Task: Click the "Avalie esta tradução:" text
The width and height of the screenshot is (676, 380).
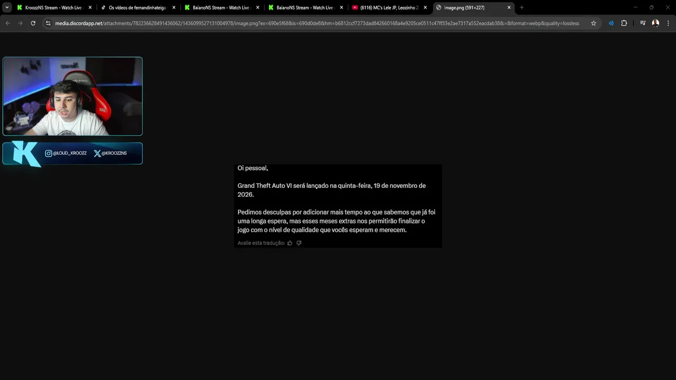Action: 261,243
